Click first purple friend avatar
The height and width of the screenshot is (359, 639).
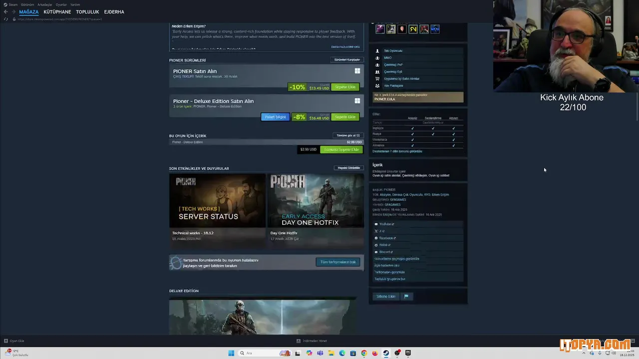(380, 29)
